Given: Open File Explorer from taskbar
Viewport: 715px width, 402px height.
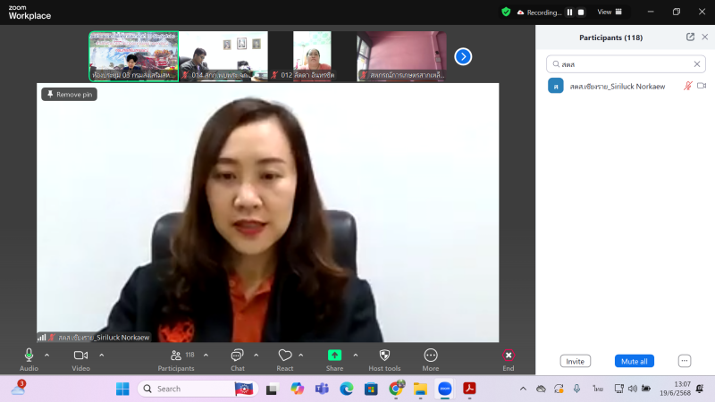Looking at the screenshot, I should (x=420, y=389).
